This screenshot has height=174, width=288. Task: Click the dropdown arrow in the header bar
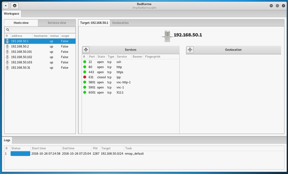point(5,6)
